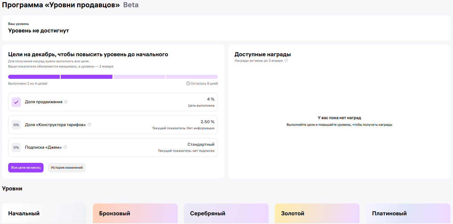Click the first filled progress bar segment

tap(34, 77)
